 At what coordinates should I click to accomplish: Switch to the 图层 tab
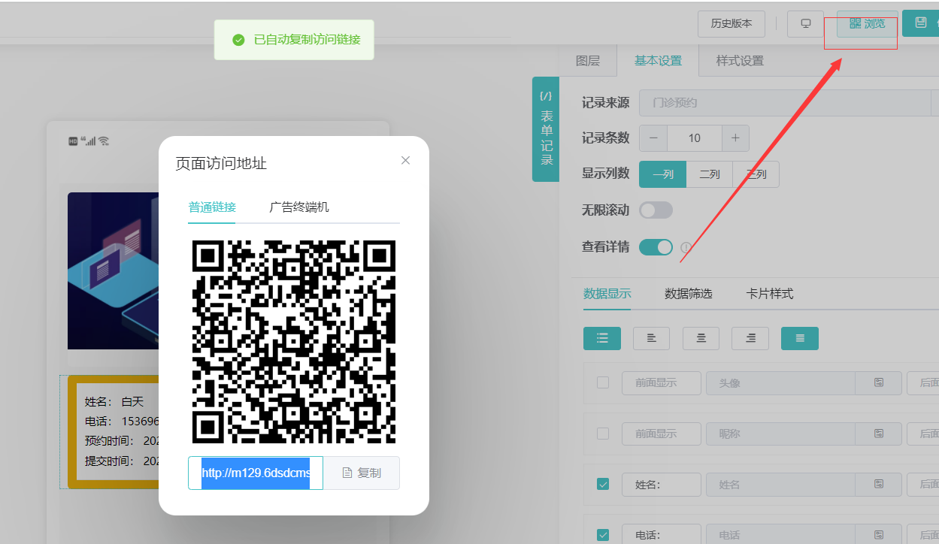(588, 61)
